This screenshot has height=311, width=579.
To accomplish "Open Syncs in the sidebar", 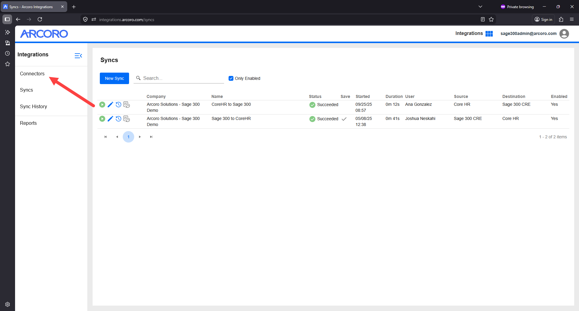I will 27,90.
